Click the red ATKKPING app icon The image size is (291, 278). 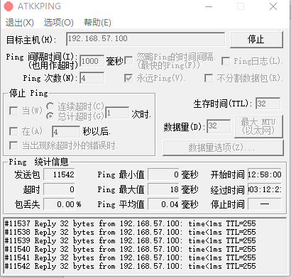point(9,6)
